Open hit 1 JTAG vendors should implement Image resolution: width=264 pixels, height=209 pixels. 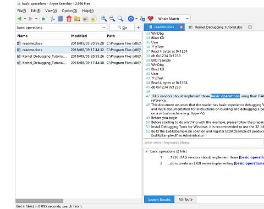(x=216, y=157)
